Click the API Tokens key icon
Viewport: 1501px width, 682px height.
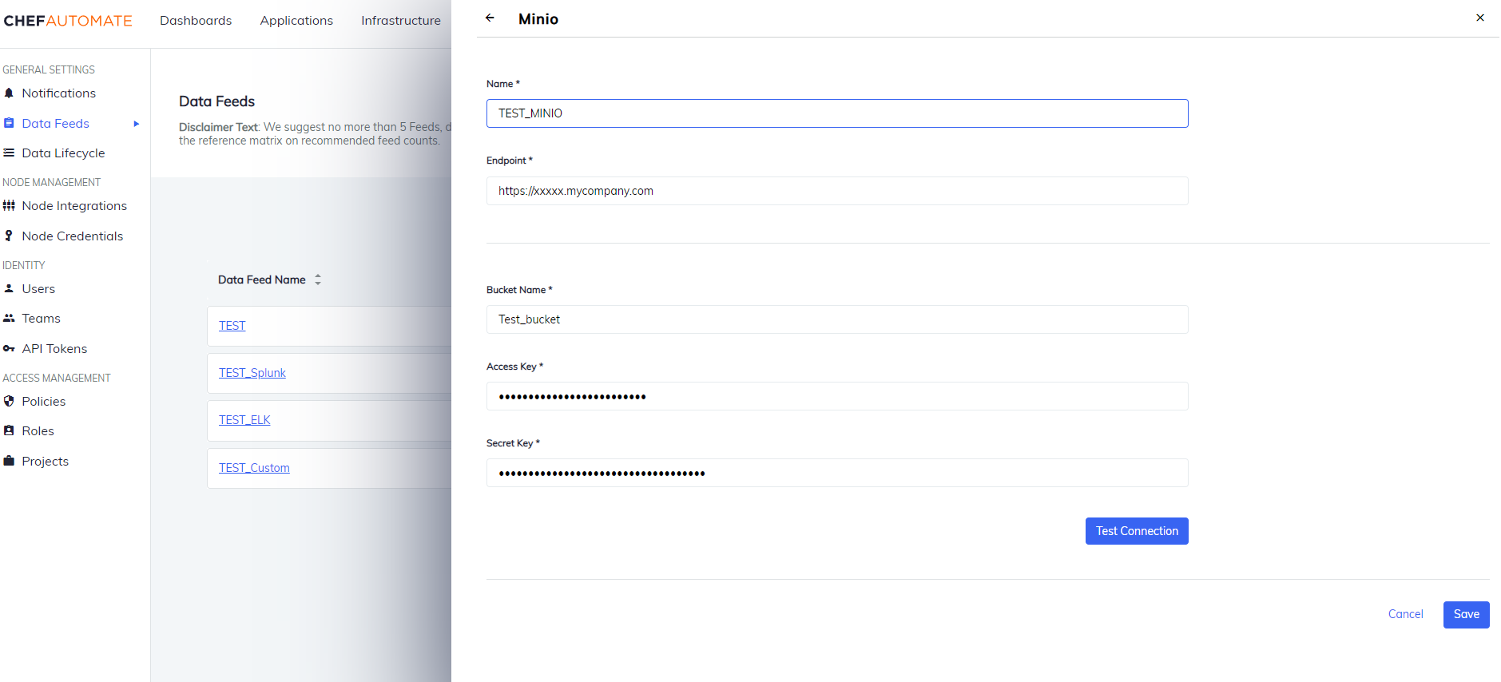9,348
